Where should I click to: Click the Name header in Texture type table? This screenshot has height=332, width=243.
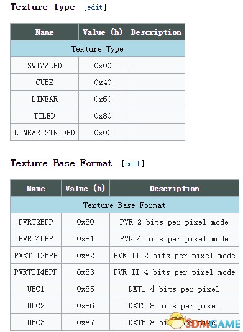coord(45,32)
